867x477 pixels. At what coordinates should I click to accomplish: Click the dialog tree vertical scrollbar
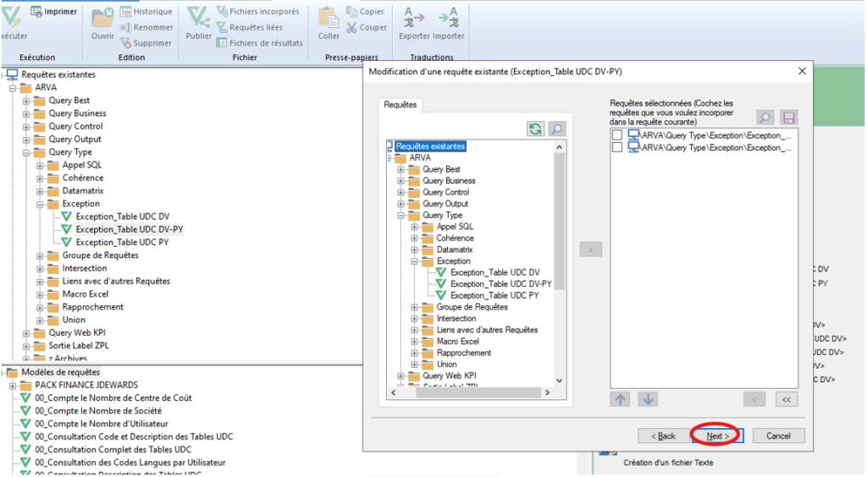[559, 254]
